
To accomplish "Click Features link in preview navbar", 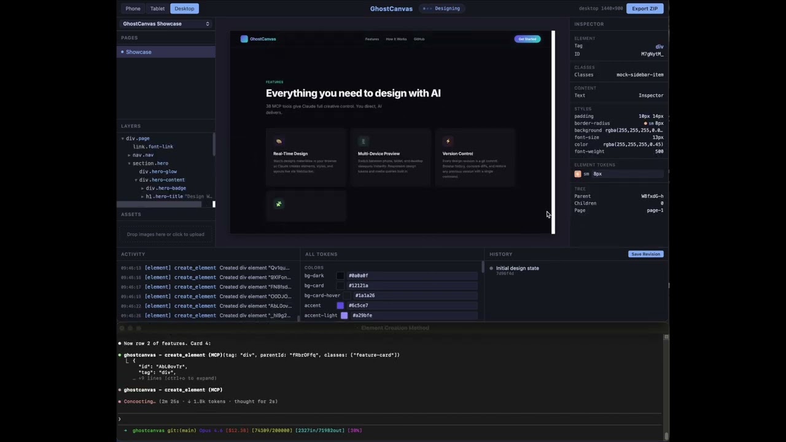I will [x=372, y=39].
